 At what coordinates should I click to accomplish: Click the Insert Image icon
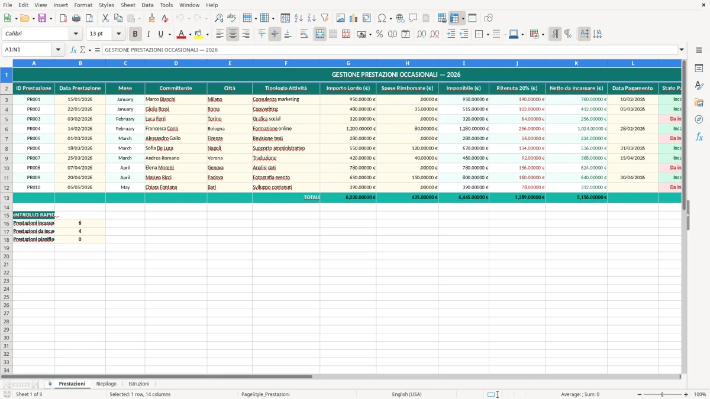point(341,18)
